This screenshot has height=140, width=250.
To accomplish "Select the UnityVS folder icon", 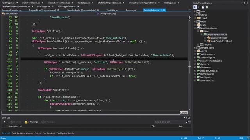I will click(198, 51).
